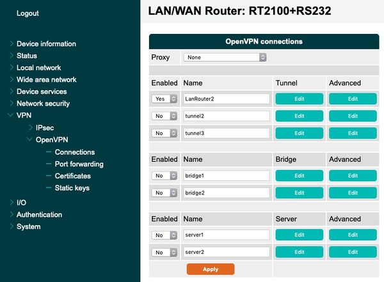Select the VPN menu item
The height and width of the screenshot is (282, 384).
[24, 115]
